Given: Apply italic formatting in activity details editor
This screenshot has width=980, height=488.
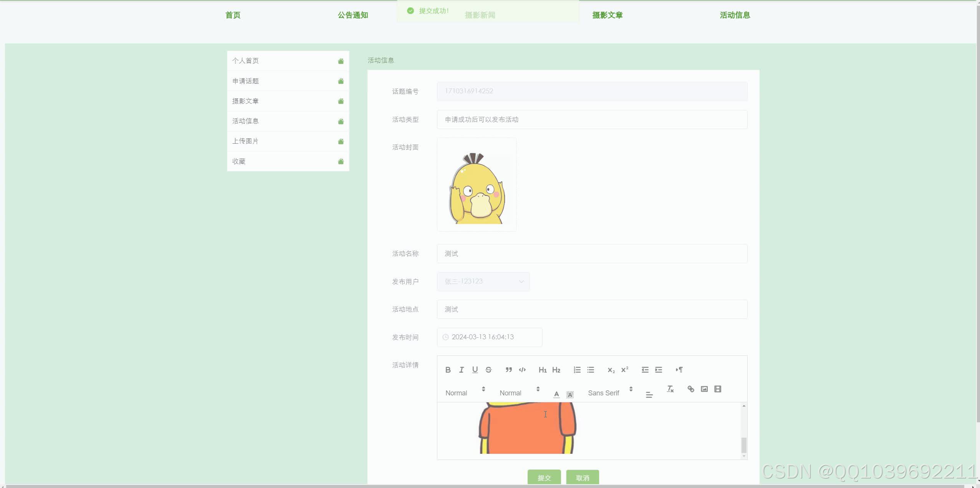Looking at the screenshot, I should [x=461, y=369].
